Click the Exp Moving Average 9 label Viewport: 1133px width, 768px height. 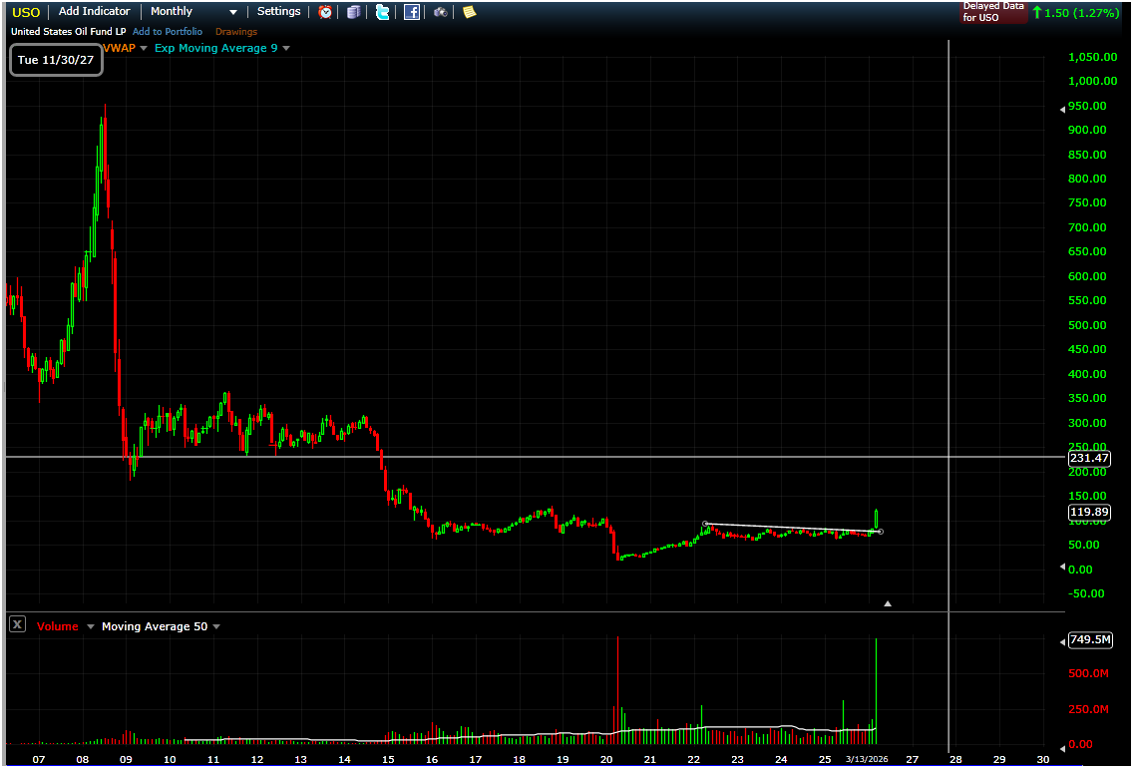click(216, 48)
